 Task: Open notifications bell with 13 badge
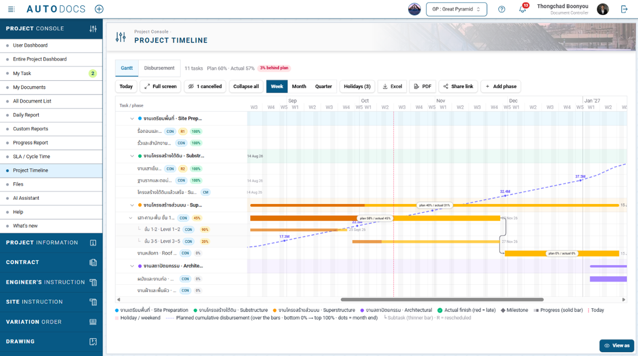523,9
